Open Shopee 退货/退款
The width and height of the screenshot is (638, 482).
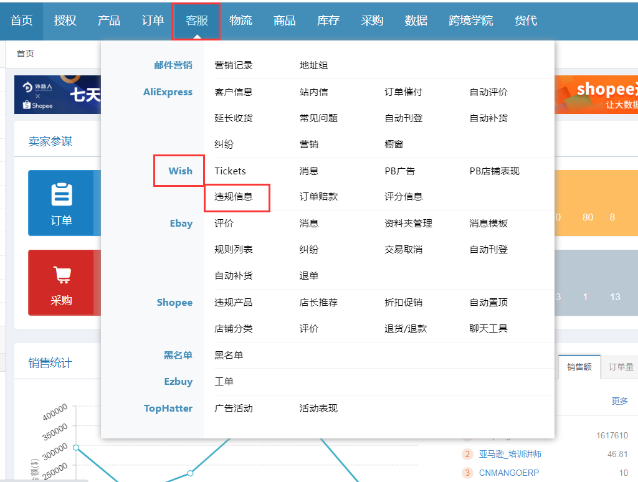click(x=406, y=328)
